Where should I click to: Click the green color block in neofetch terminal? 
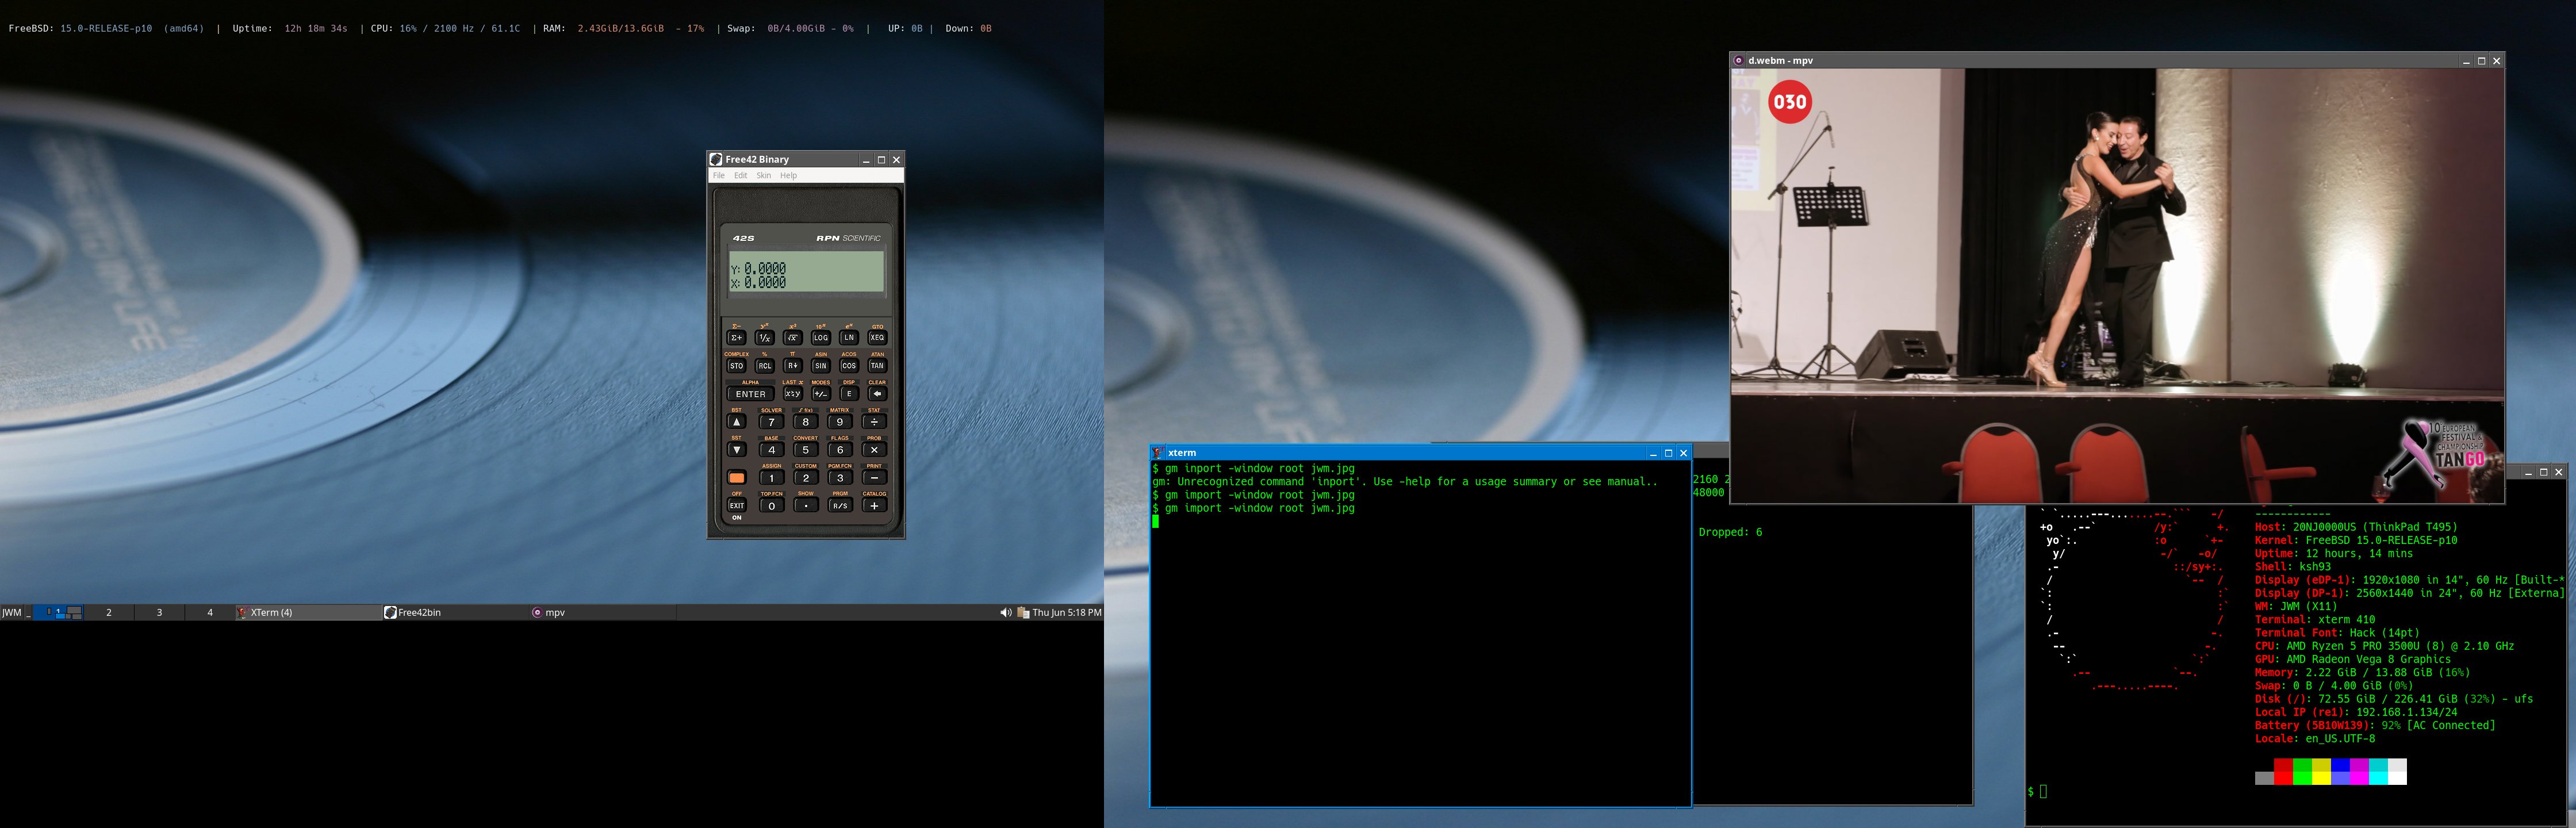pos(2302,772)
